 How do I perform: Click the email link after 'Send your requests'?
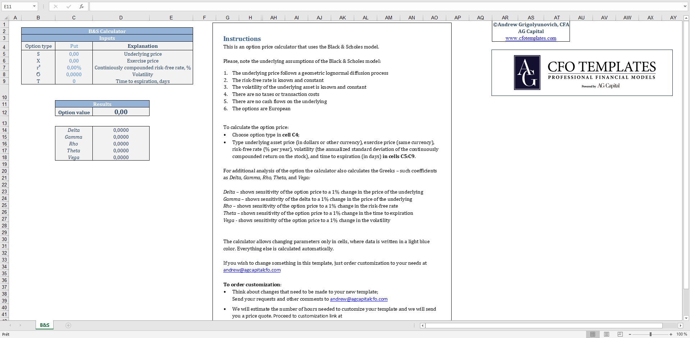pyautogui.click(x=359, y=299)
